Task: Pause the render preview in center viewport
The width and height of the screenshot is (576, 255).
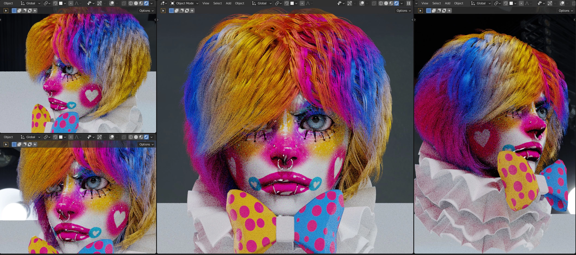Action: tap(408, 3)
